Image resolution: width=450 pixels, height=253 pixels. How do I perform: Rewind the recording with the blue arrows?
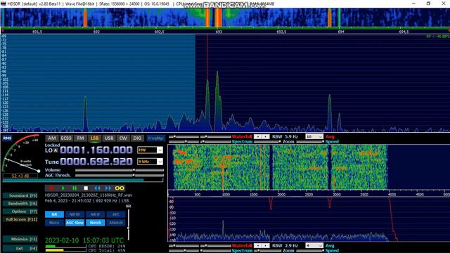point(97,188)
